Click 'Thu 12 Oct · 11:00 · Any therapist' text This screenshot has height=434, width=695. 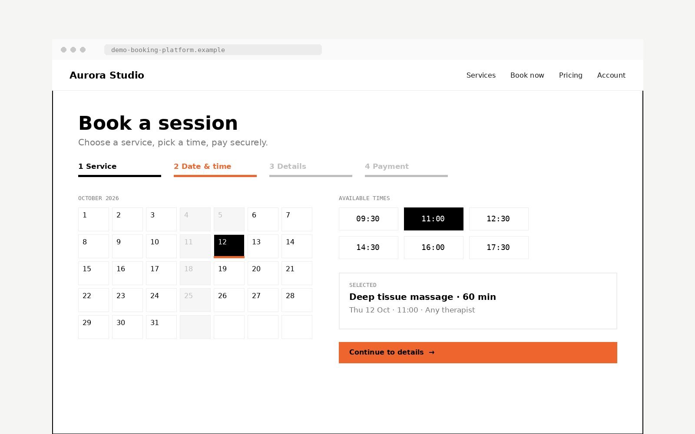pyautogui.click(x=412, y=310)
